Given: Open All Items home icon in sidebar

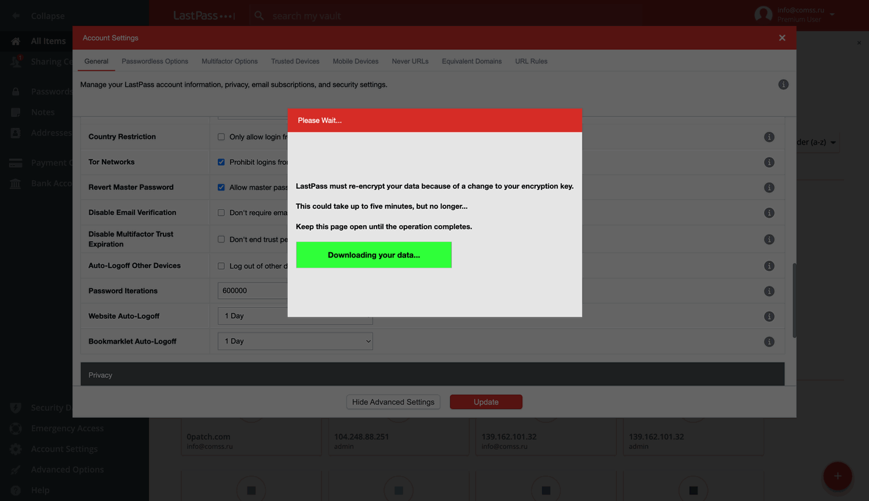Looking at the screenshot, I should [16, 41].
